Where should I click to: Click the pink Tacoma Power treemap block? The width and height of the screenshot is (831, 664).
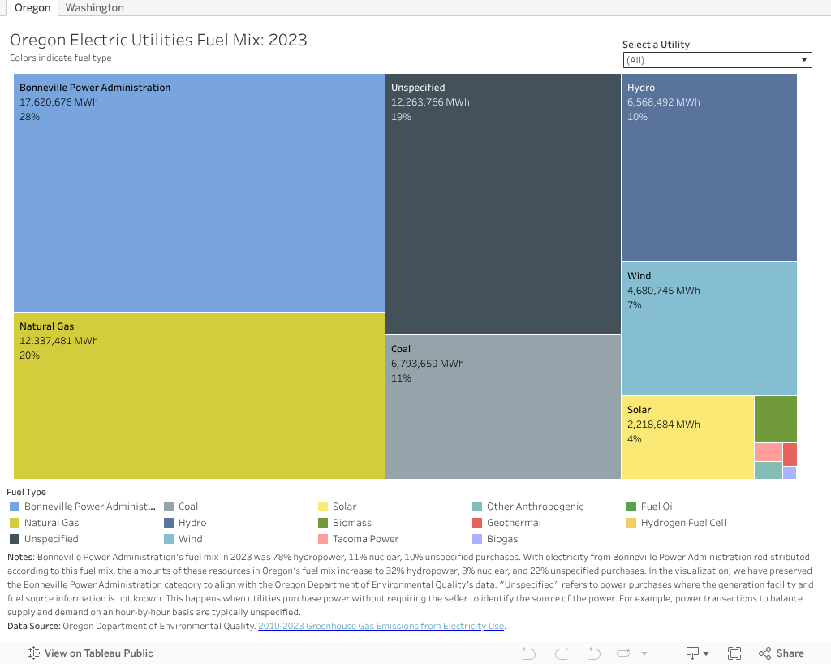769,452
